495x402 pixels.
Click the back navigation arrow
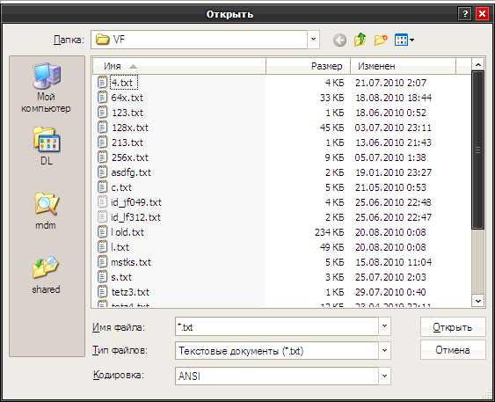[339, 40]
